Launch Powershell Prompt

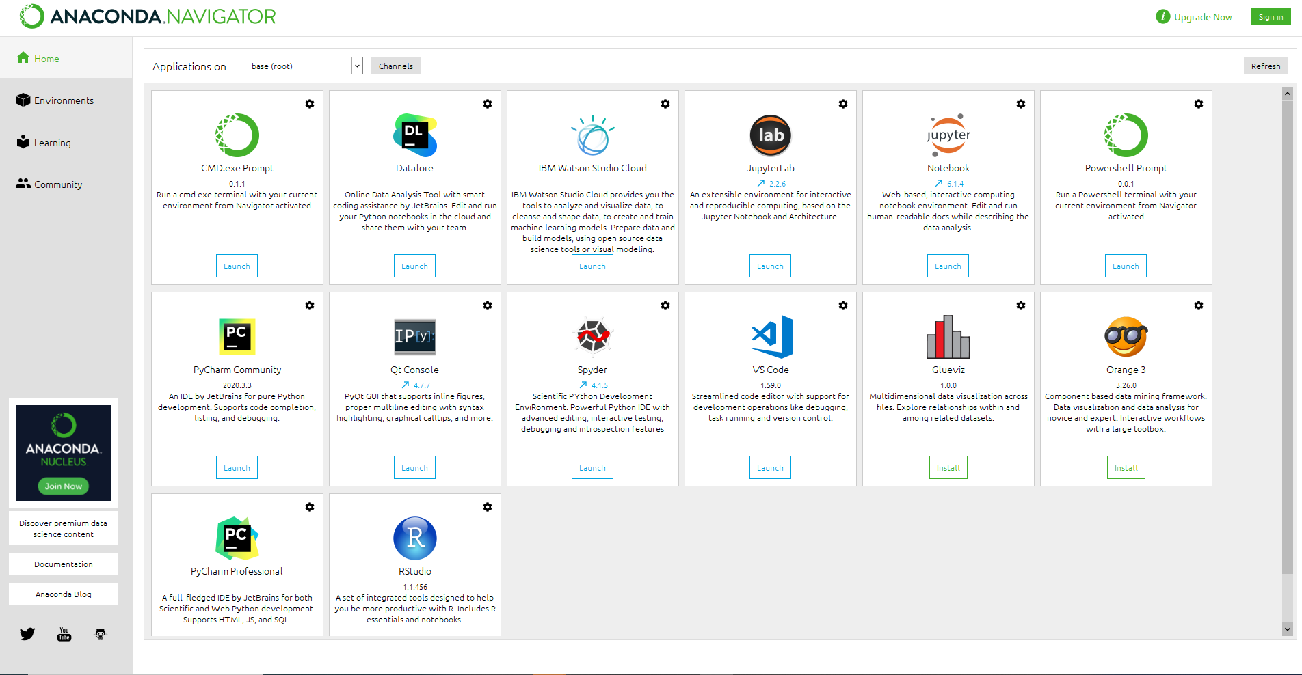coord(1126,266)
